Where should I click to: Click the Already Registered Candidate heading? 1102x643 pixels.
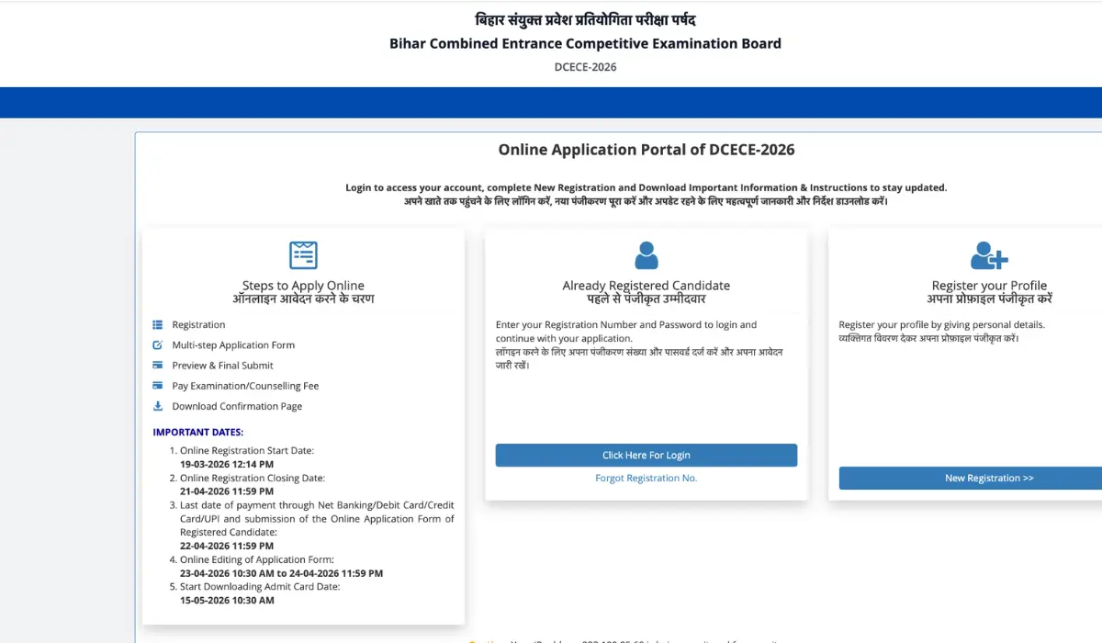(x=646, y=286)
